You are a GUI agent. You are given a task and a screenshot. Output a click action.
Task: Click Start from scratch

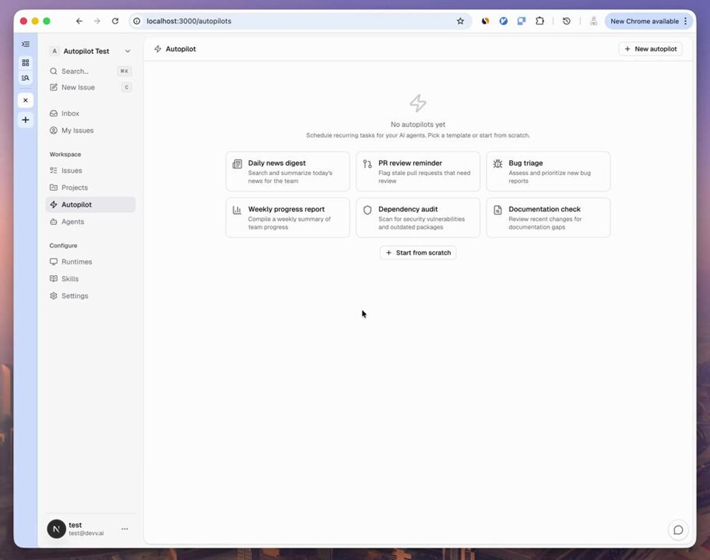(418, 253)
